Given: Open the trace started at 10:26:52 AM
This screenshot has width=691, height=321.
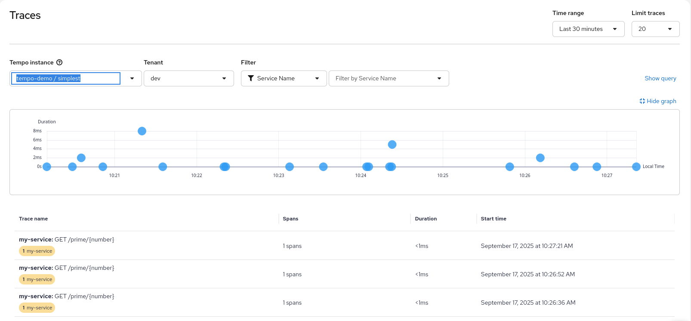Looking at the screenshot, I should 67,268.
